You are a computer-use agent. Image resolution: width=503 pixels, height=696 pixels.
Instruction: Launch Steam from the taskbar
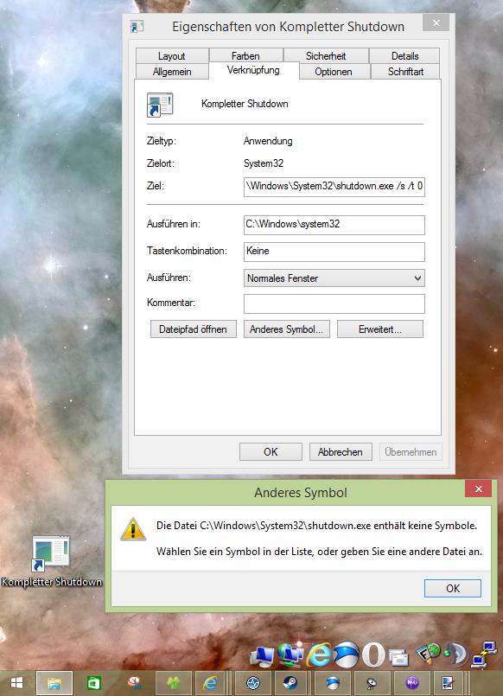click(290, 683)
